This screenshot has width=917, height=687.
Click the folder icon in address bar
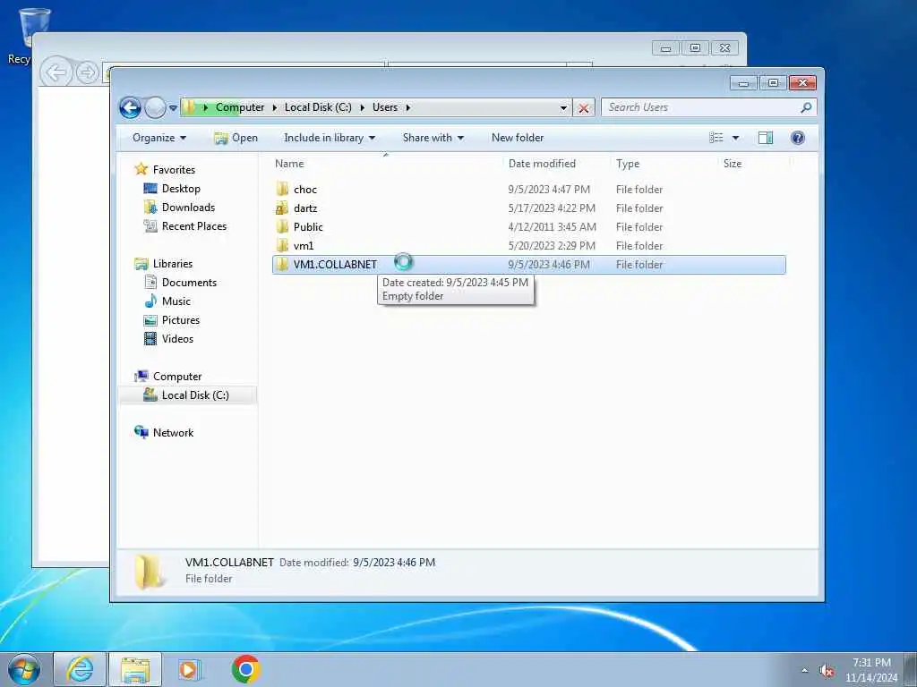click(x=189, y=107)
